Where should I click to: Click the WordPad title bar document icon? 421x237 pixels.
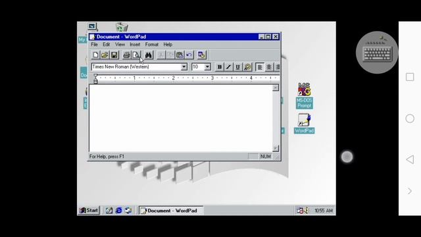(92, 37)
